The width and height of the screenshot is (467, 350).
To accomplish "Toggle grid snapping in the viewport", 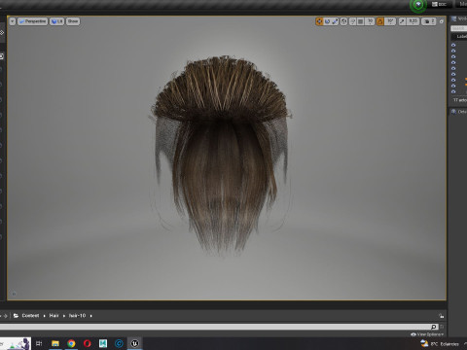I will tap(361, 21).
